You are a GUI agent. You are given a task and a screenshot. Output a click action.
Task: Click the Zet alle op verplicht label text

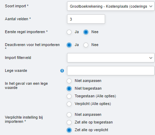[x=91, y=130]
